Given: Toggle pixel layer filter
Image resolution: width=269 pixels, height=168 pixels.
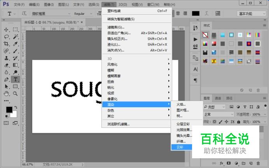Looking at the screenshot, I should click(x=231, y=107).
